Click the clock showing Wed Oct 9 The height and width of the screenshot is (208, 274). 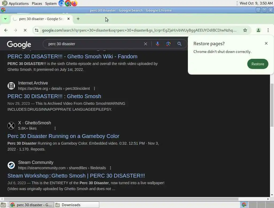pos(256,3)
